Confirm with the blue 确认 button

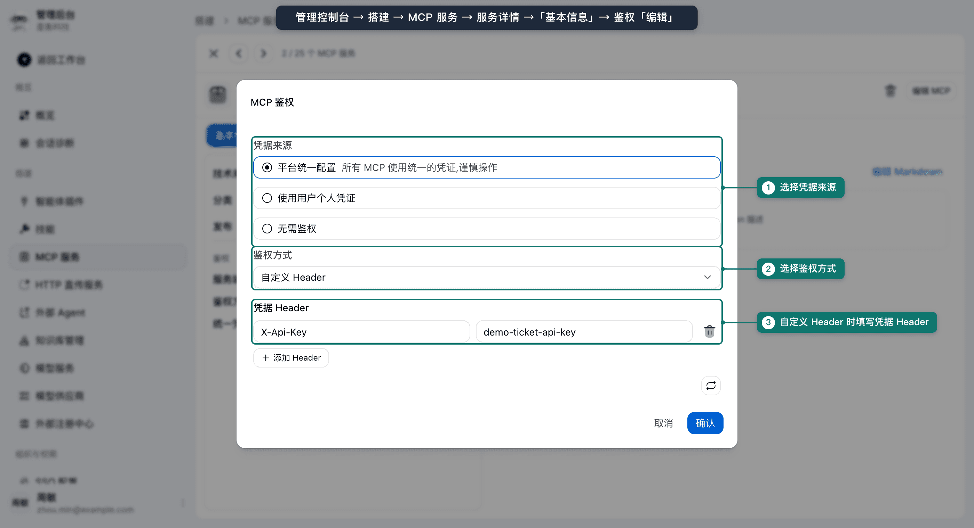coord(705,423)
